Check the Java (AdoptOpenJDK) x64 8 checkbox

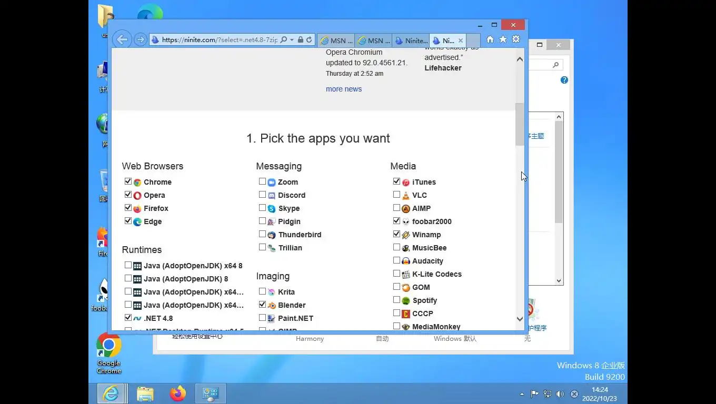128,265
